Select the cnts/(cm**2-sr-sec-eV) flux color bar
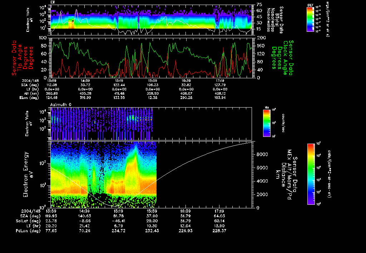Viewport: 366px width, 253px height. [311, 174]
